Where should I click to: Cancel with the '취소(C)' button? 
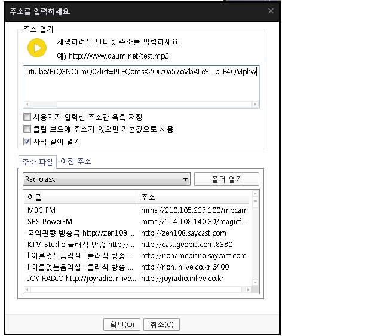click(161, 325)
